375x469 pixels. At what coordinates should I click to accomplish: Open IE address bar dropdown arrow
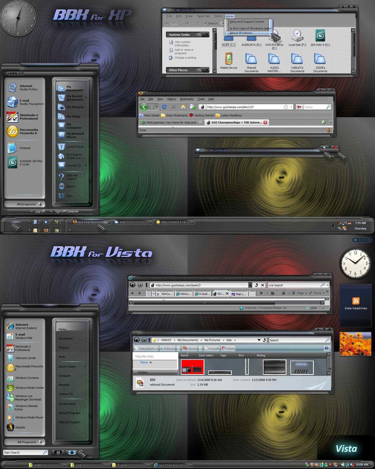click(250, 285)
